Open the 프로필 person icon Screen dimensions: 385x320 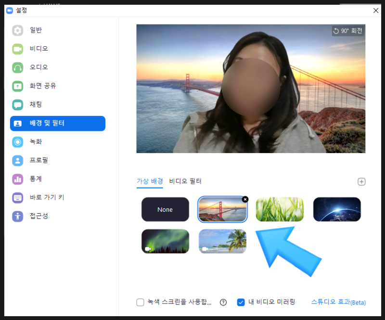pos(17,161)
